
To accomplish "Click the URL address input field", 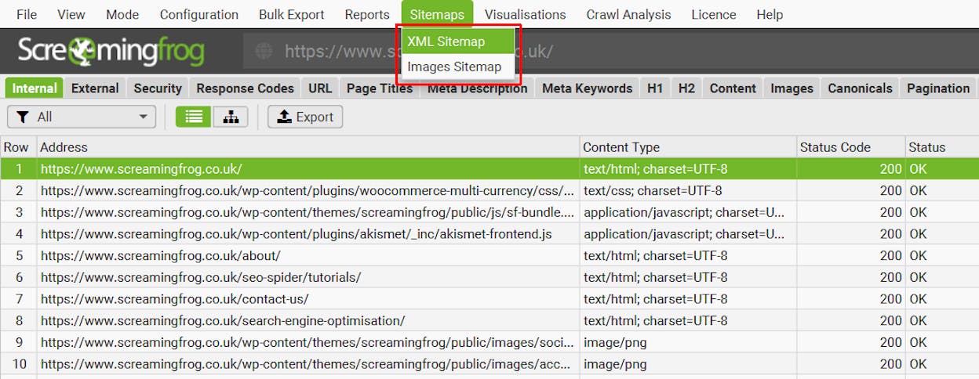I will coord(610,52).
